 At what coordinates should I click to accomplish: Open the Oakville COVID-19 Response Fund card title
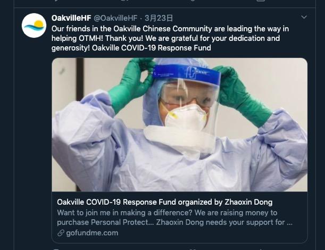165,202
